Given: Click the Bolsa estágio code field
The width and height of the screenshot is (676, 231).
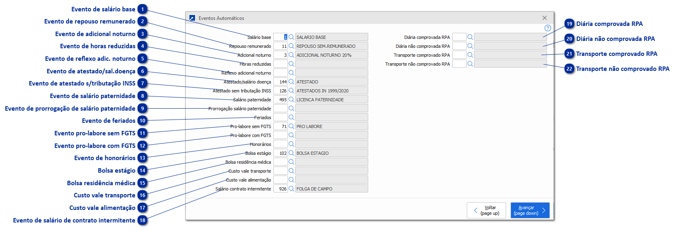Looking at the screenshot, I should [x=281, y=153].
